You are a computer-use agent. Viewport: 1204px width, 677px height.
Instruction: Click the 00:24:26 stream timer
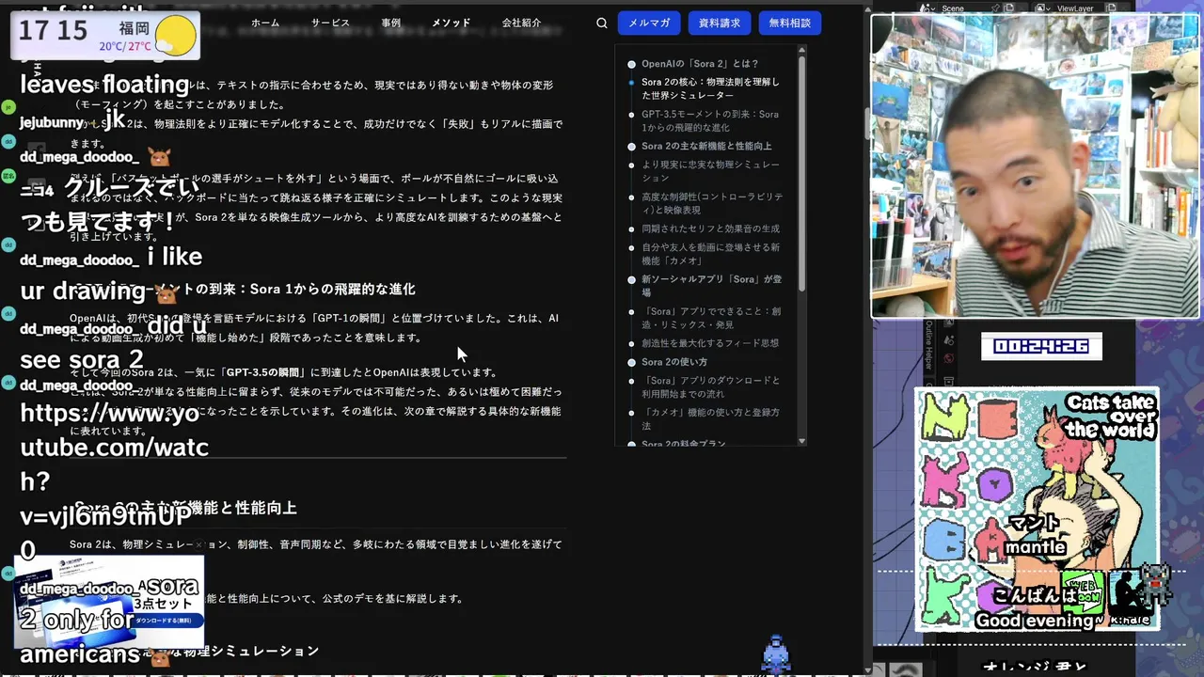coord(1041,346)
